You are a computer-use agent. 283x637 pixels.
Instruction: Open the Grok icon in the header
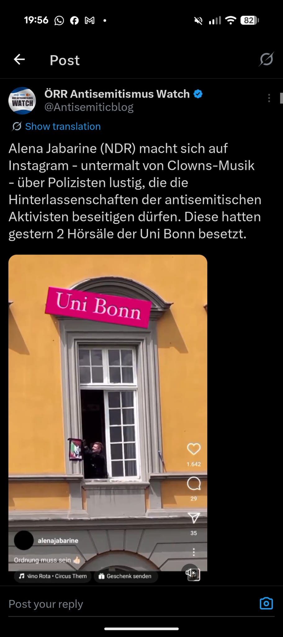pos(266,59)
